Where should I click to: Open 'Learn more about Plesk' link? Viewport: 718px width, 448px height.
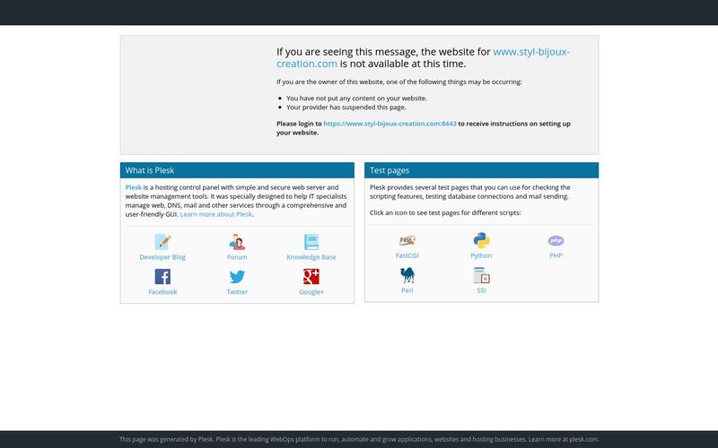pyautogui.click(x=215, y=214)
